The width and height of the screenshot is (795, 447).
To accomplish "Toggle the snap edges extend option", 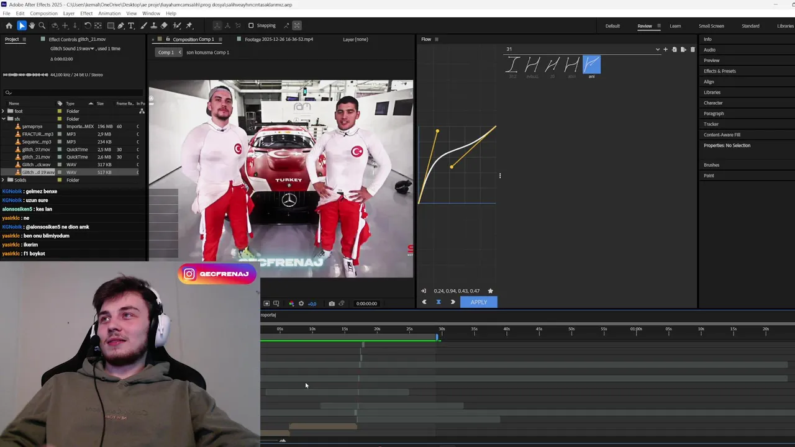I will 286,25.
